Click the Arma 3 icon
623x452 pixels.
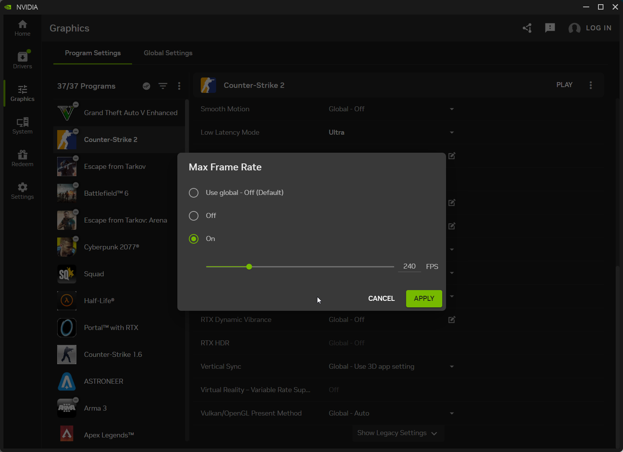click(x=66, y=408)
